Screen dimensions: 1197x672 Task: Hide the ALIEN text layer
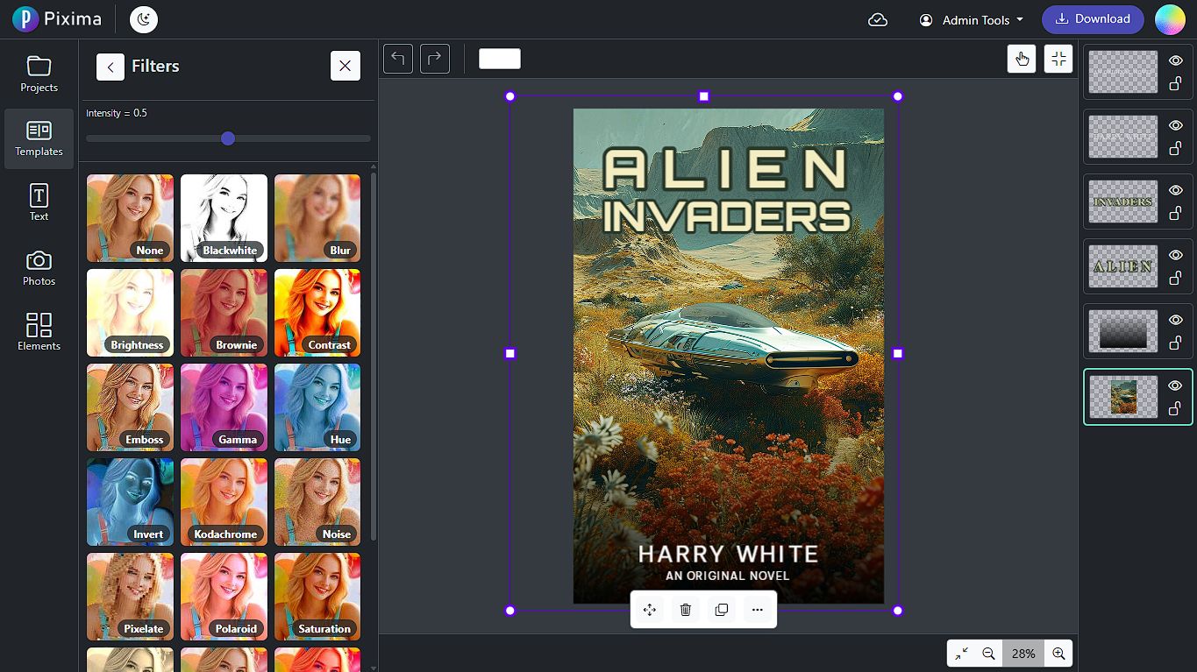1176,255
